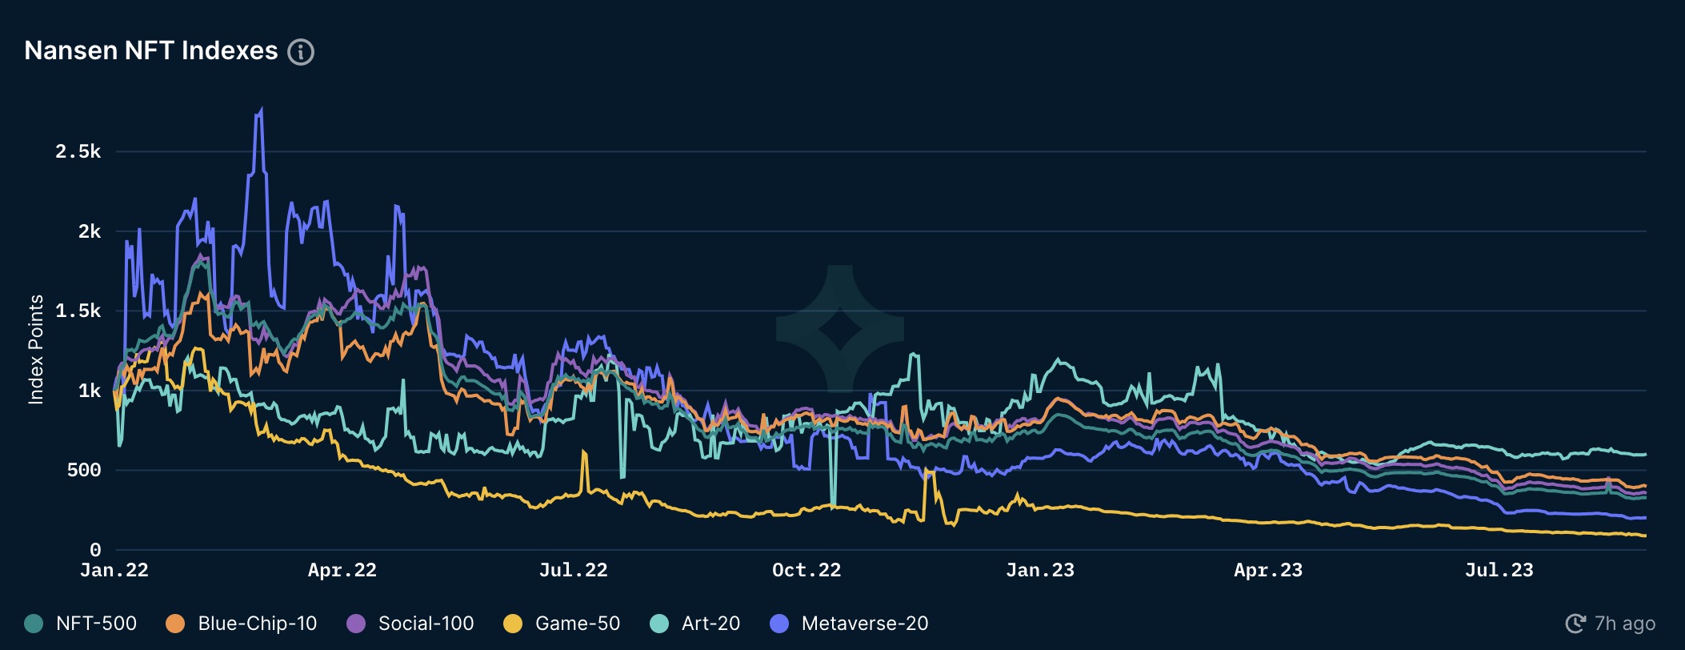Click the highest Metaverse-20 peak on chart

tap(261, 112)
